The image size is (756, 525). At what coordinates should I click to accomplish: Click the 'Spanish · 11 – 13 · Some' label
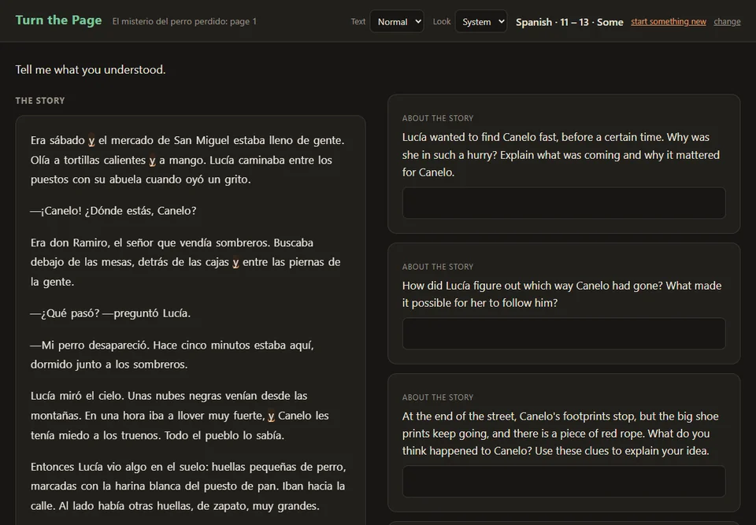tap(569, 22)
